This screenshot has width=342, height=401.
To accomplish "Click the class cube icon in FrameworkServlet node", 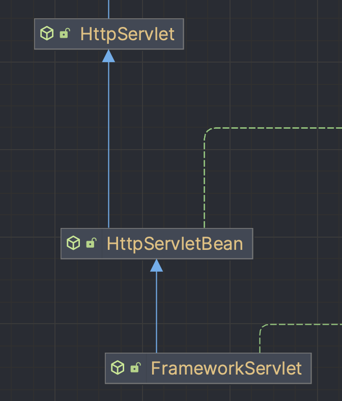I will [118, 367].
